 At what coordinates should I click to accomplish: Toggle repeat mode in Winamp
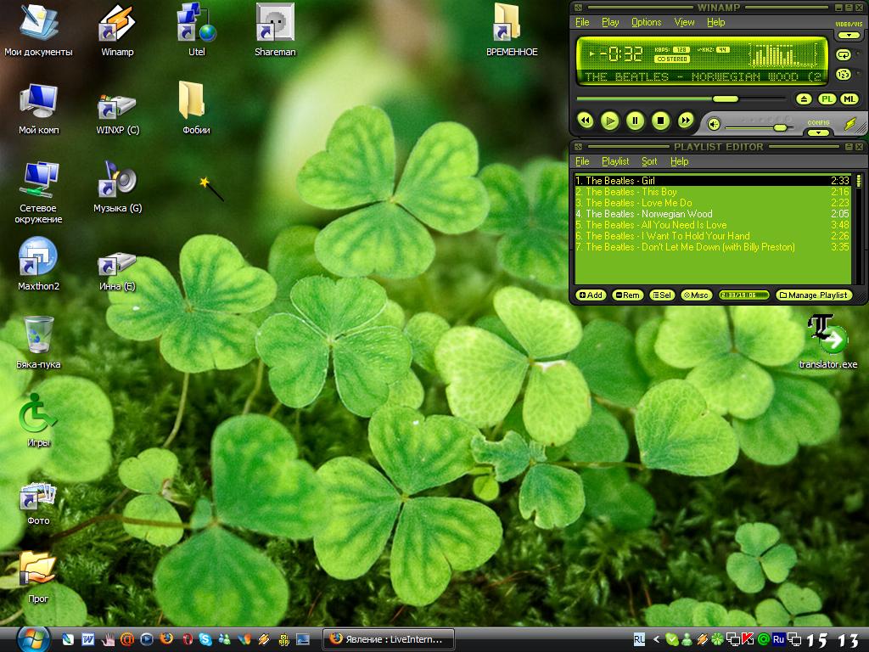[x=844, y=54]
